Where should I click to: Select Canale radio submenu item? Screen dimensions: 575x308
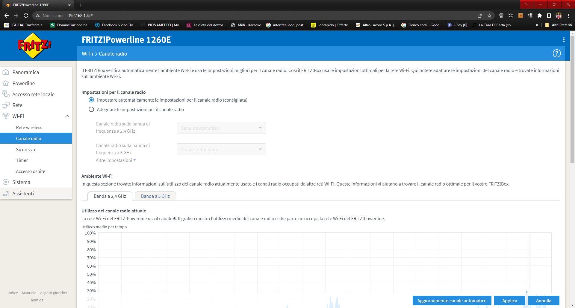tap(36, 138)
